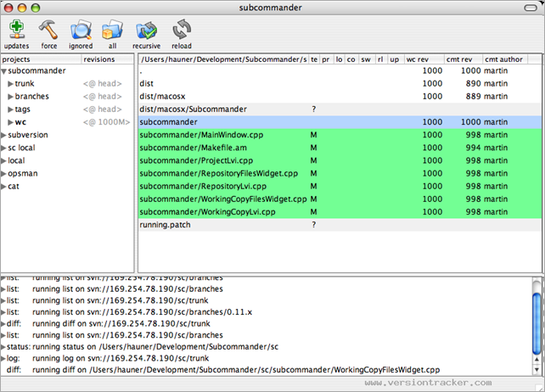Image resolution: width=545 pixels, height=392 pixels.
Task: Click the 'wc rev' column header
Action: tap(418, 59)
